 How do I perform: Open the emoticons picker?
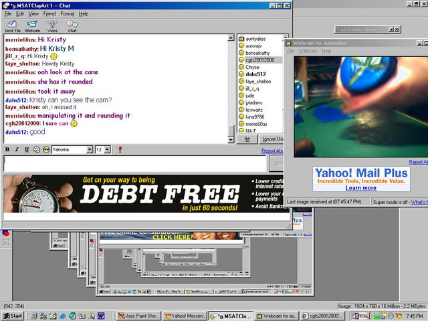click(x=46, y=150)
